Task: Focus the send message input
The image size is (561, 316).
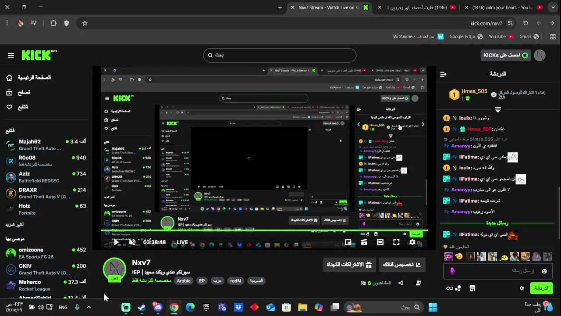Action: (x=499, y=271)
